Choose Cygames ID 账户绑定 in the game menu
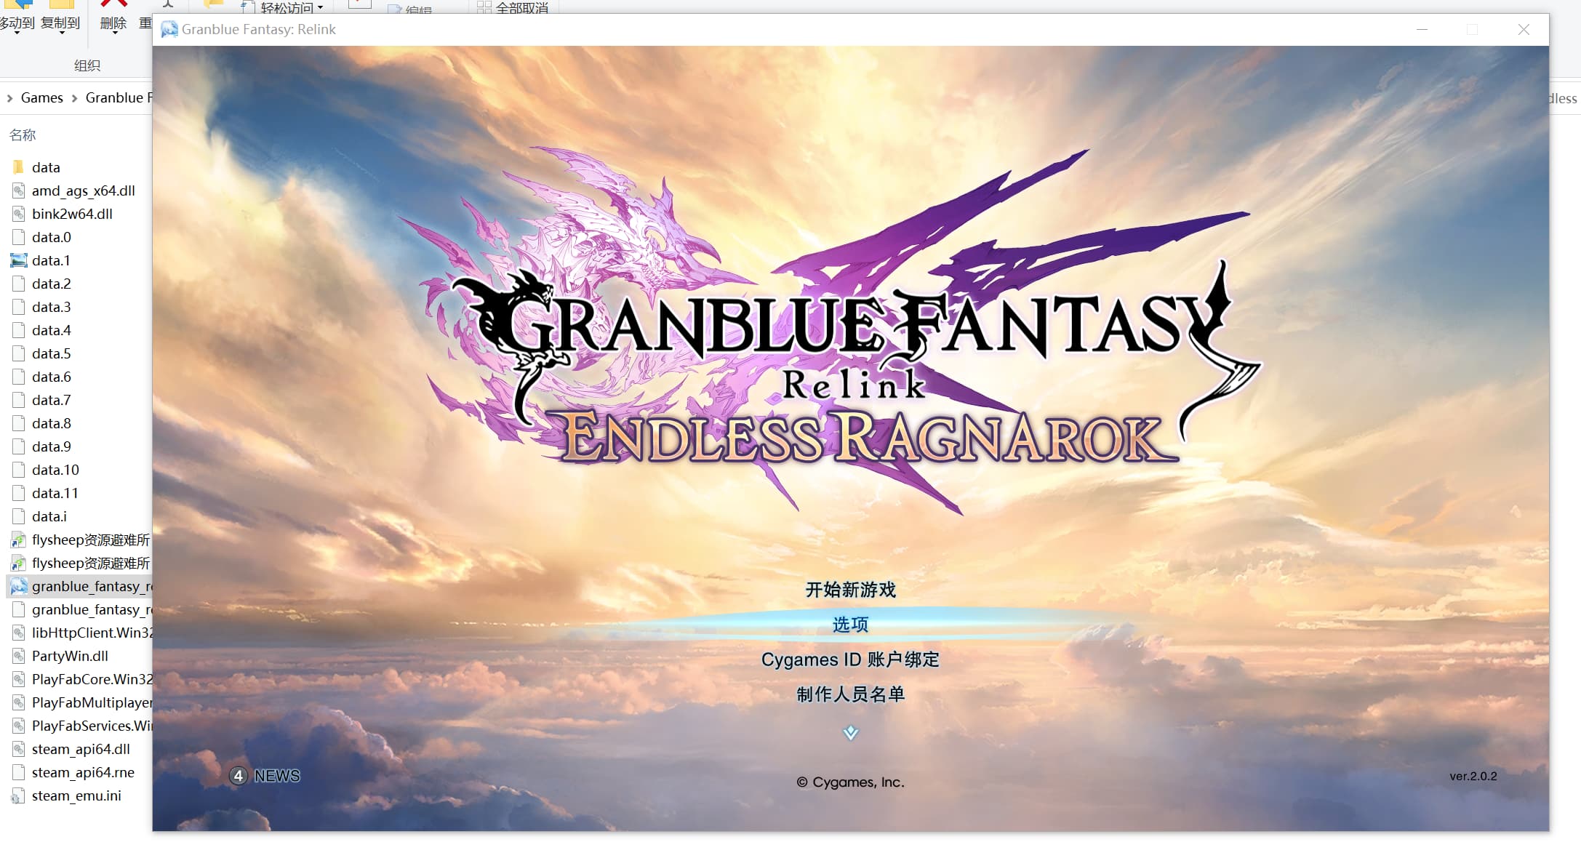 coord(850,659)
